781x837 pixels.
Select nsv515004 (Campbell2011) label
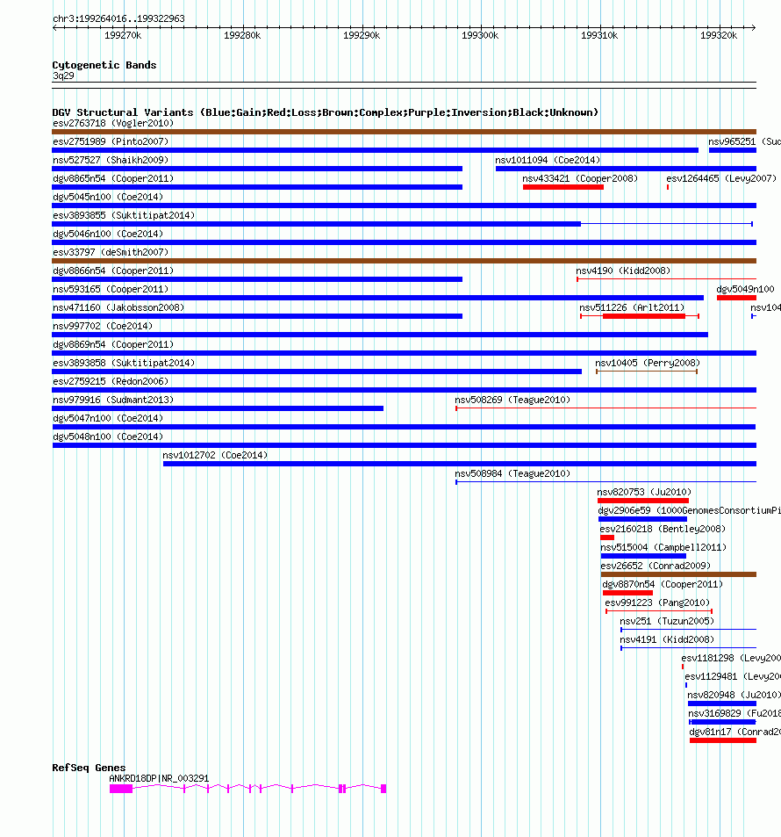click(663, 547)
